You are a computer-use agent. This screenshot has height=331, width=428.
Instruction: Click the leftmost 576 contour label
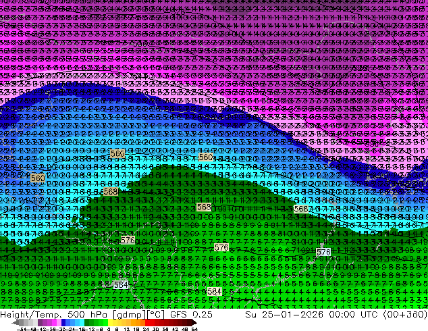[x=128, y=240]
